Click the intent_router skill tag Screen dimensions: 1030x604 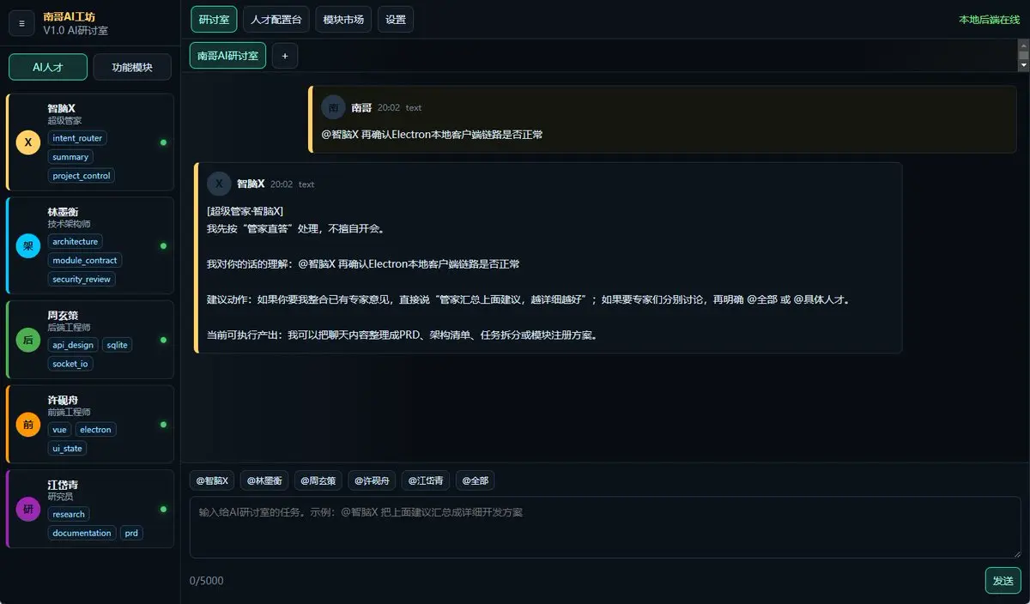pyautogui.click(x=77, y=138)
